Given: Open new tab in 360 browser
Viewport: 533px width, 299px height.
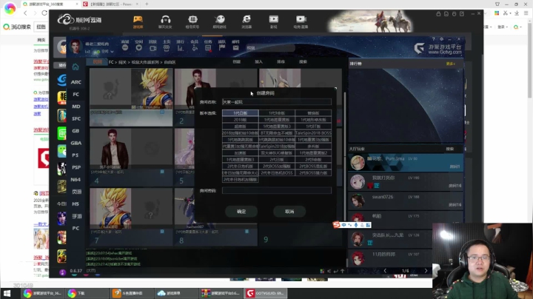Looking at the screenshot, I should (x=147, y=4).
